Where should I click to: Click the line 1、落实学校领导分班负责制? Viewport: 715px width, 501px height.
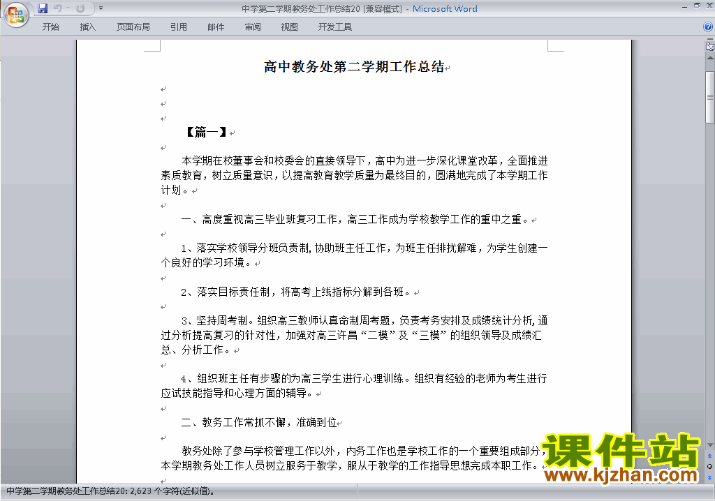pos(354,255)
